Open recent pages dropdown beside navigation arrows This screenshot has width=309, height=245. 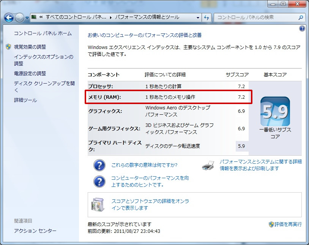(x=27, y=18)
